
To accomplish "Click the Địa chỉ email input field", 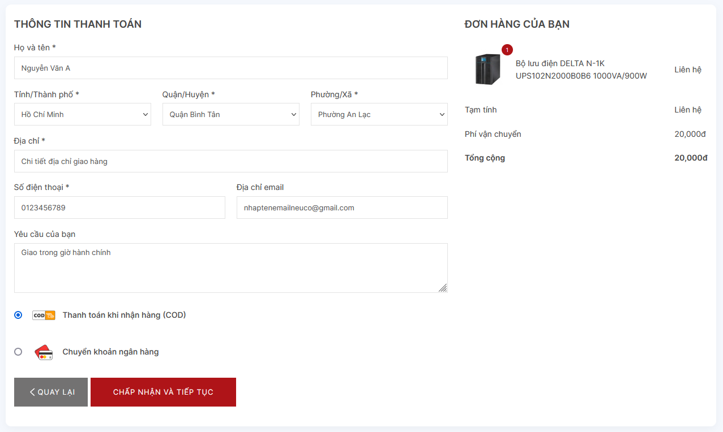I will point(342,208).
